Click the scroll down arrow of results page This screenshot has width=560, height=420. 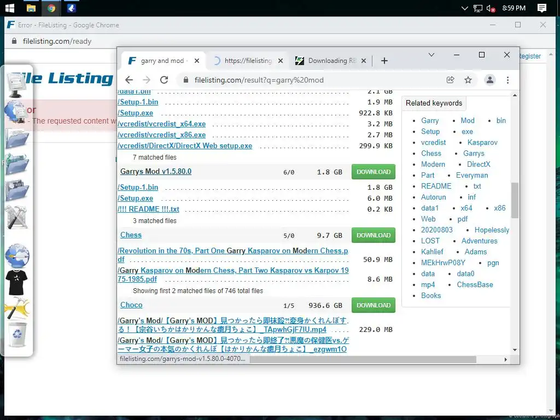[515, 350]
